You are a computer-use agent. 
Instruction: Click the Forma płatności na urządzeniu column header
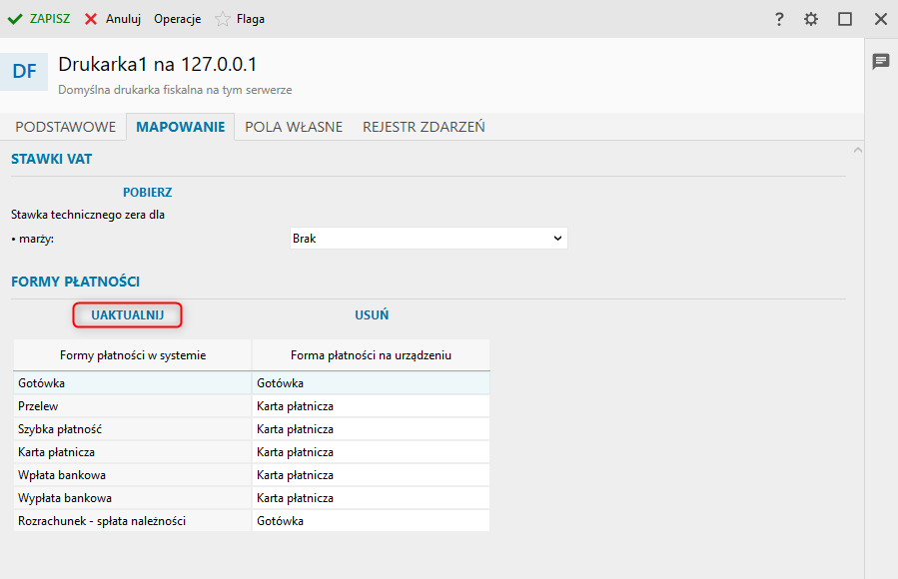[x=371, y=355]
